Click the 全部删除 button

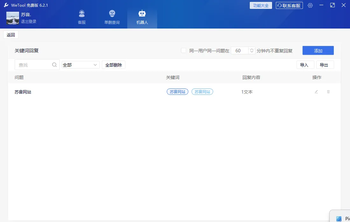pyautogui.click(x=114, y=65)
